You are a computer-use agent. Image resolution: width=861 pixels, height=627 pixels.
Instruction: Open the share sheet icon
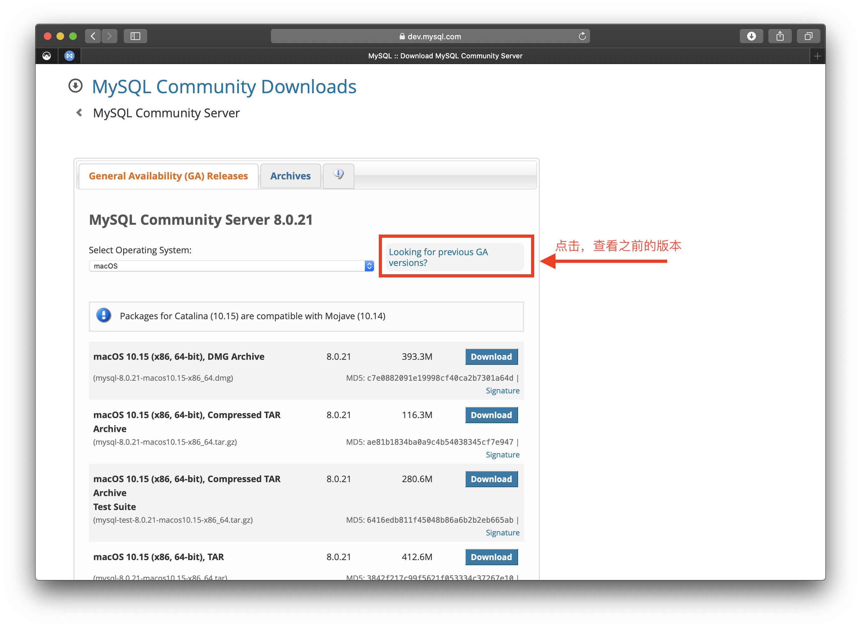tap(780, 36)
